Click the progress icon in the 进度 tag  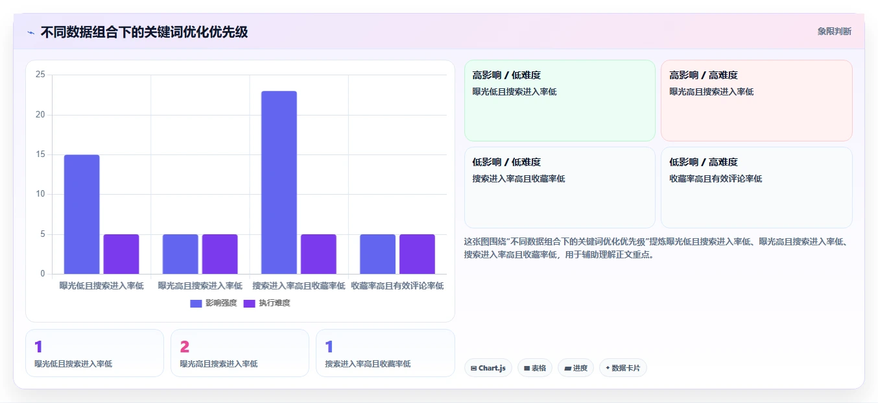tap(567, 368)
